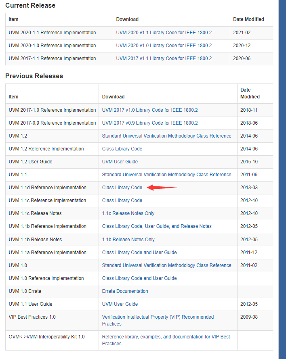The height and width of the screenshot is (359, 286).
Task: Download UVM 1.0 Class Library Code and User Guide
Action: coord(139,278)
